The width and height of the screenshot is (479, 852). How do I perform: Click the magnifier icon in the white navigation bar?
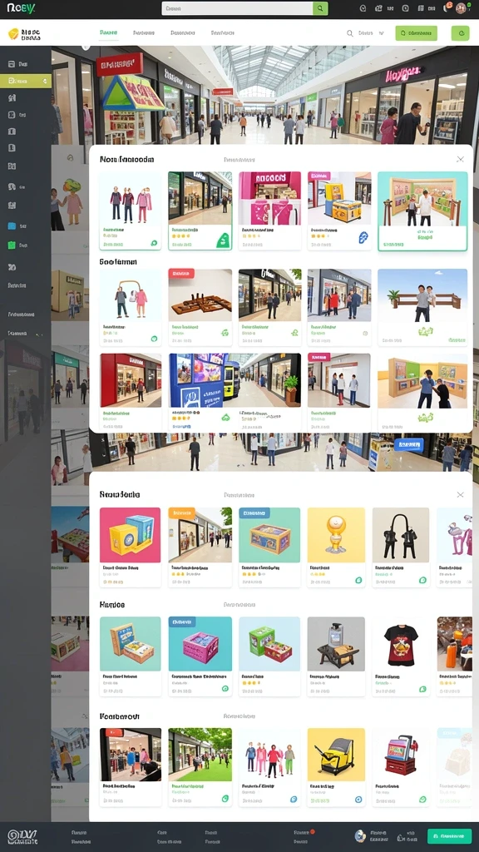pos(350,33)
